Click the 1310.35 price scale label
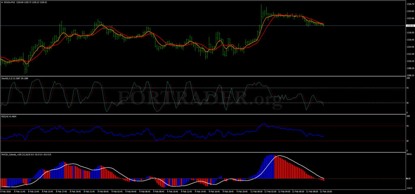The image size is (415, 194). pos(410,61)
